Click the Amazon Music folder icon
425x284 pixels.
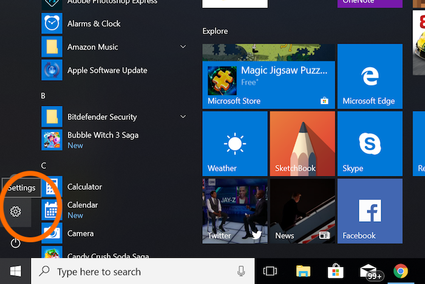(52, 47)
